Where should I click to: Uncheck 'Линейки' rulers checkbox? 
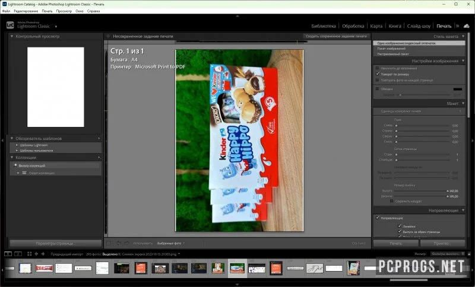coord(400,226)
